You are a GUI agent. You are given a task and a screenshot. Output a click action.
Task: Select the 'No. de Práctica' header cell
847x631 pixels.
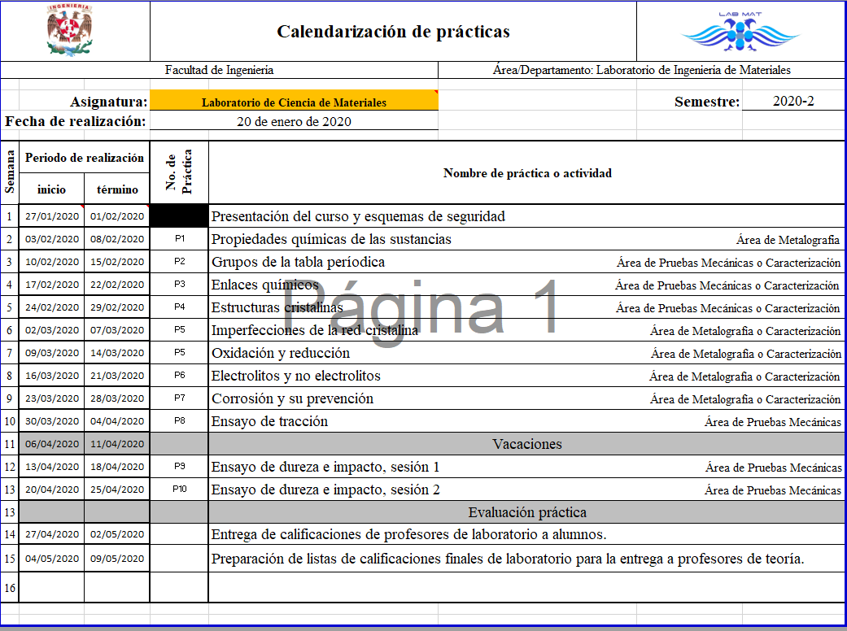click(179, 172)
